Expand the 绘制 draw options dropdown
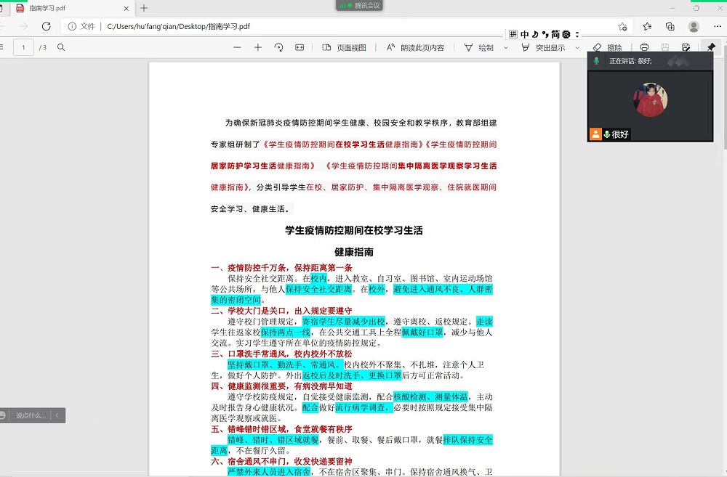 click(506, 48)
